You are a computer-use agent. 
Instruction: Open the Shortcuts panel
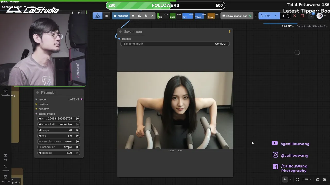5,179
